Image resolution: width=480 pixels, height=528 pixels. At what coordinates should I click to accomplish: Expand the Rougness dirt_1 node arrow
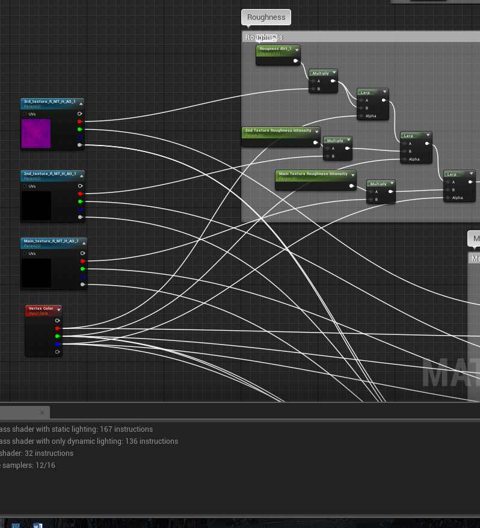[297, 49]
